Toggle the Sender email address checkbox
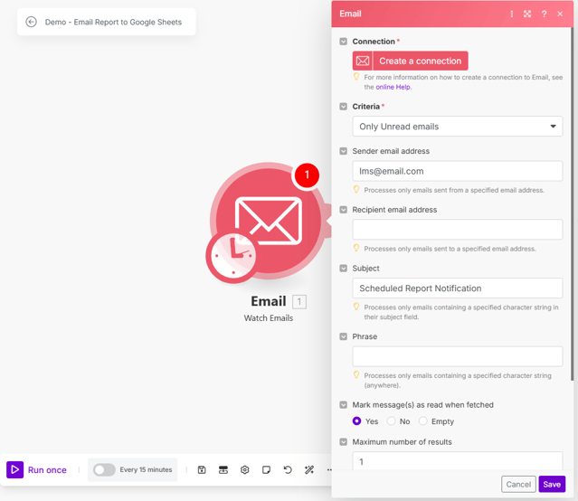 coord(343,151)
